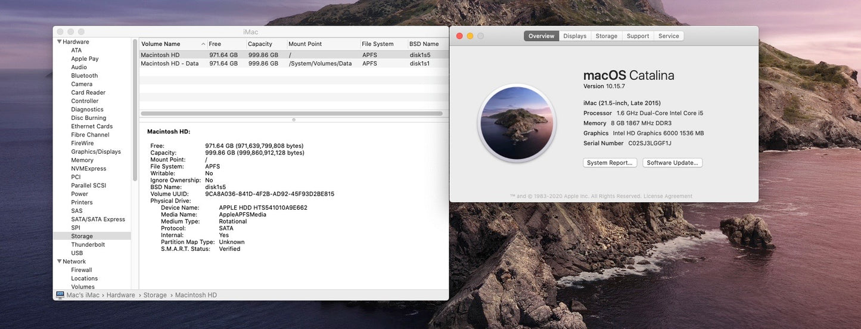Select the USB hardware item

click(x=77, y=253)
